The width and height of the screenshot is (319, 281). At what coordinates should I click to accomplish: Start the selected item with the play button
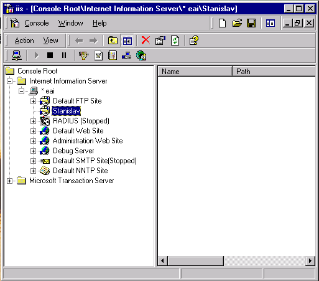click(x=37, y=55)
